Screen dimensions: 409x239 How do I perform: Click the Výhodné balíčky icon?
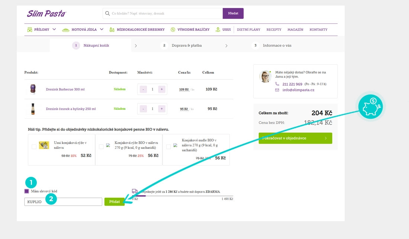[x=173, y=30]
